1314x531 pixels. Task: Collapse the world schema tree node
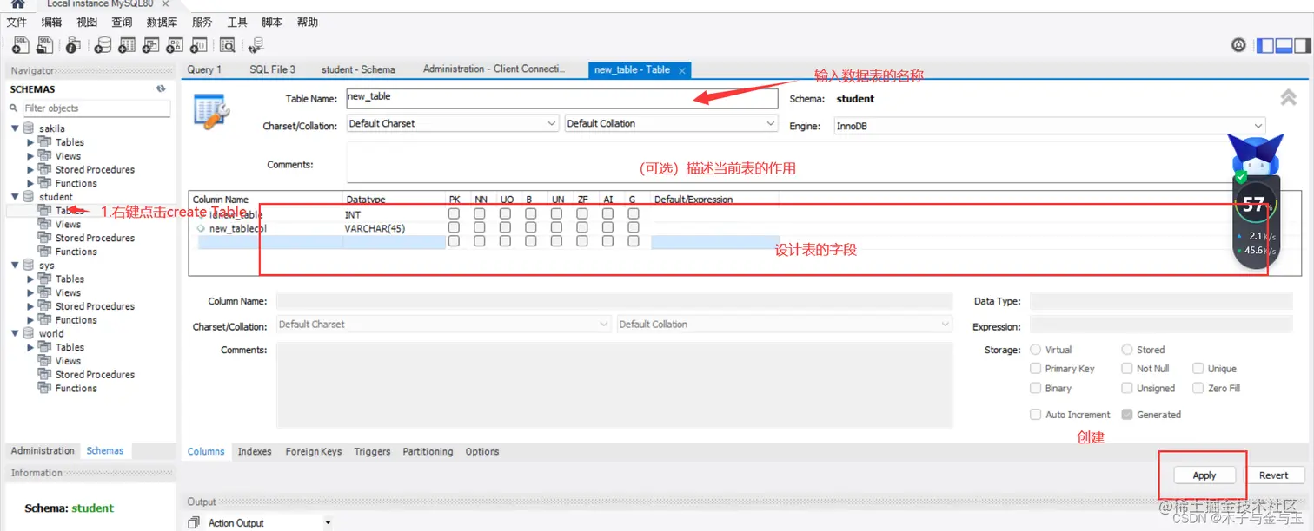(x=15, y=333)
